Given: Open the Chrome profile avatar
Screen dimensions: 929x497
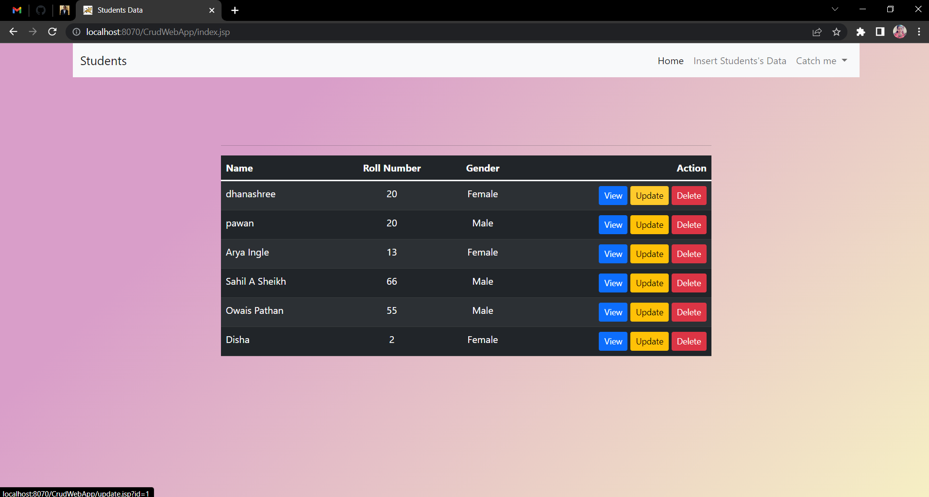Looking at the screenshot, I should point(899,32).
